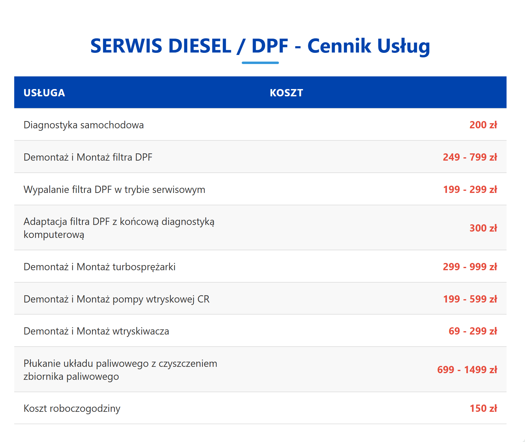Select the Diagnostyka samochodowa service row
The image size is (525, 442).
[x=84, y=125]
